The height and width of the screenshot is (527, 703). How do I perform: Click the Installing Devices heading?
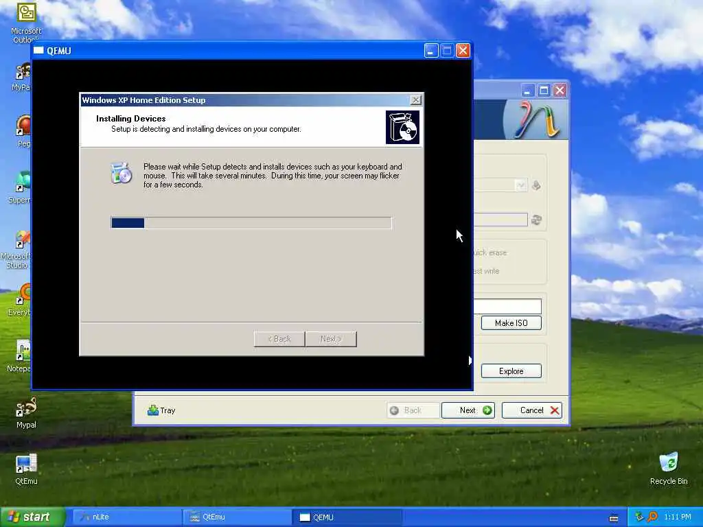click(131, 118)
